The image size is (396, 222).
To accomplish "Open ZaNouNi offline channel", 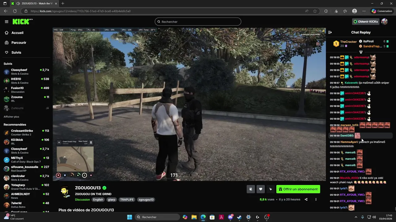I will click(26, 108).
